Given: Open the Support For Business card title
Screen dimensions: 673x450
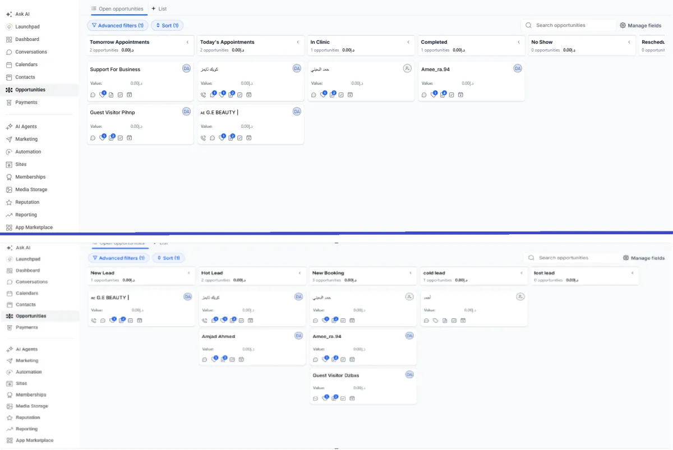Looking at the screenshot, I should 116,69.
